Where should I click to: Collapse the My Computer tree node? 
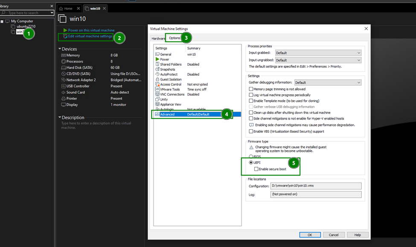tap(2, 21)
